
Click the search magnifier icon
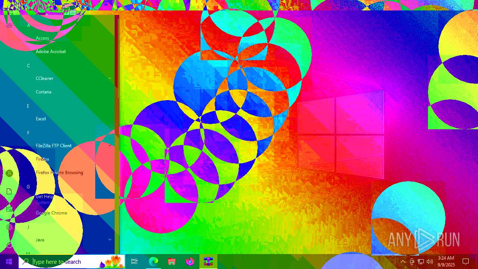(x=26, y=262)
